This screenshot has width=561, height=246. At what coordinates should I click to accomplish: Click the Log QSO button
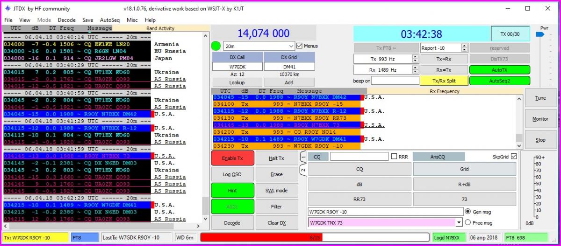click(x=232, y=174)
